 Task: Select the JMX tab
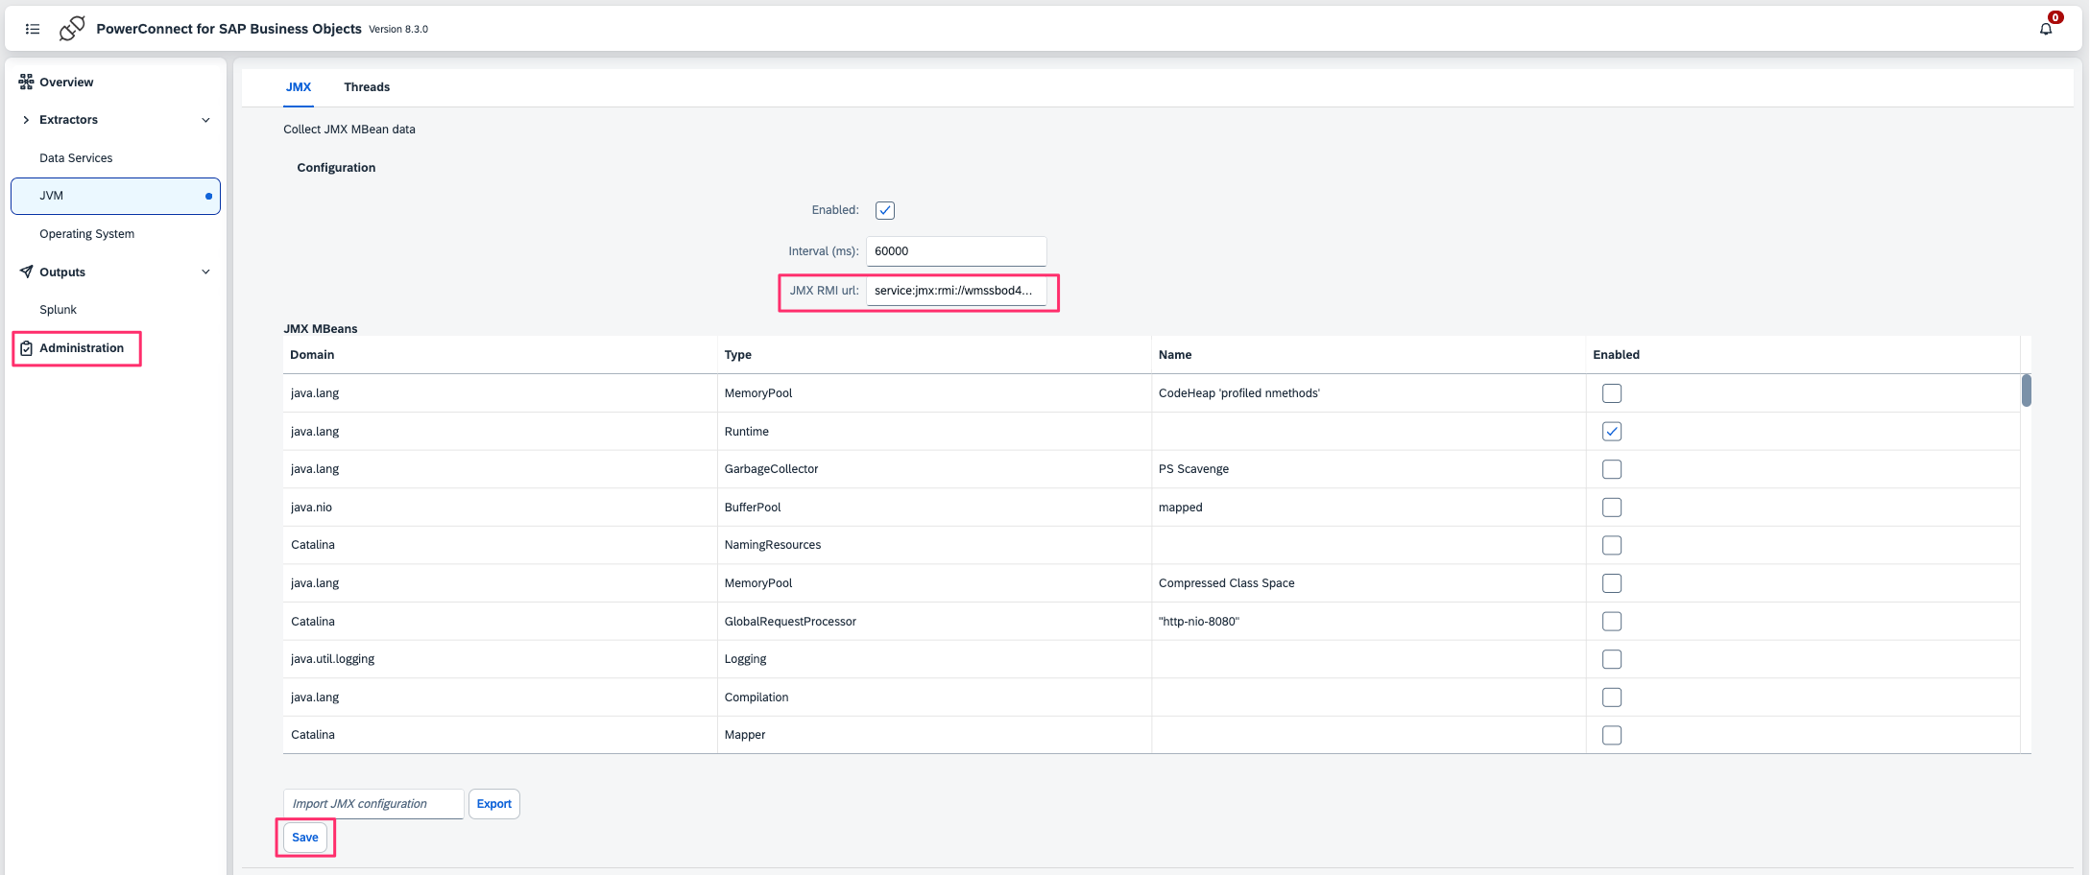(x=299, y=87)
